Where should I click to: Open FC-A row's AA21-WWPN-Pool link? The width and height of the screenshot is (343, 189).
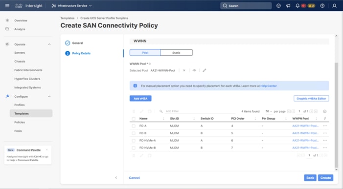305,126
